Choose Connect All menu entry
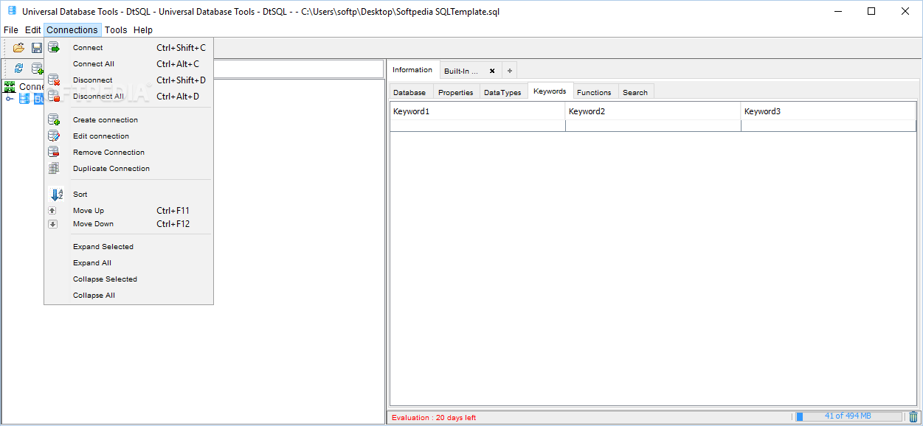The width and height of the screenshot is (923, 426). (x=128, y=64)
